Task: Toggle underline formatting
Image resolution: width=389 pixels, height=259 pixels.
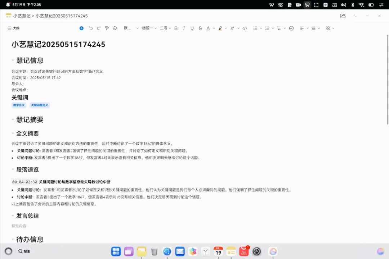Action: [x=192, y=28]
